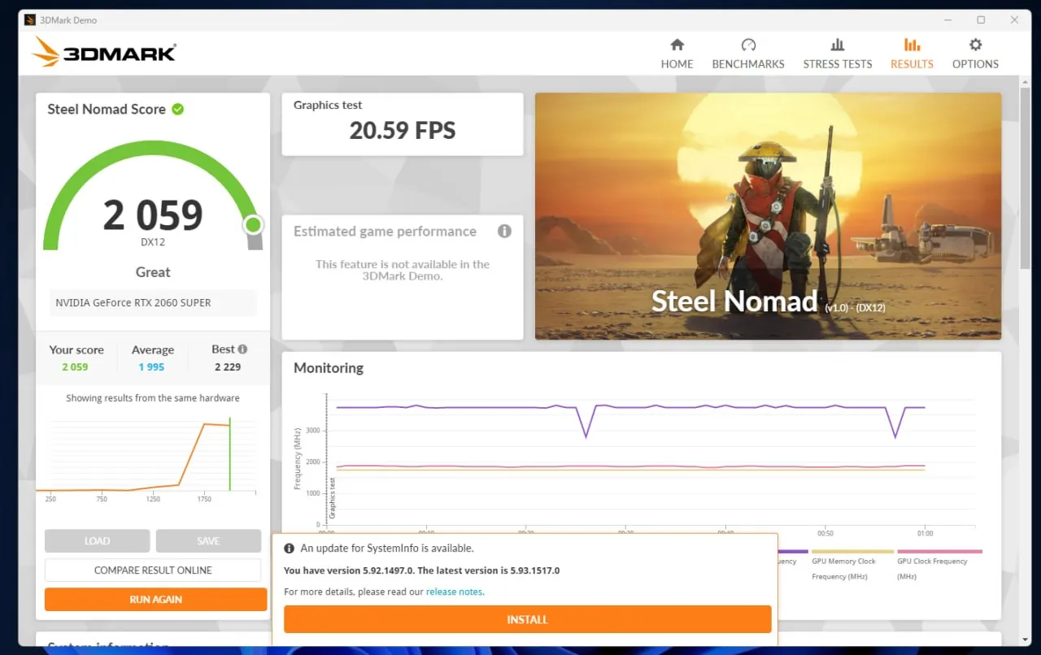1041x655 pixels.
Task: Open the OPTIONS tab
Action: [975, 54]
